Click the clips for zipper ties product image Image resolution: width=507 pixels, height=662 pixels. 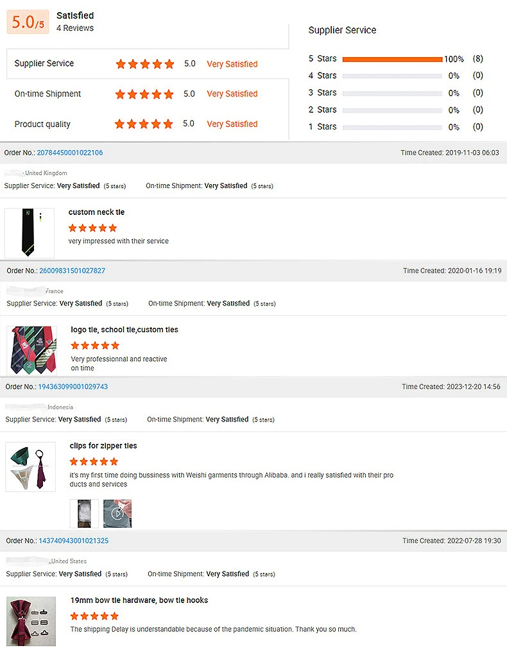click(x=31, y=467)
